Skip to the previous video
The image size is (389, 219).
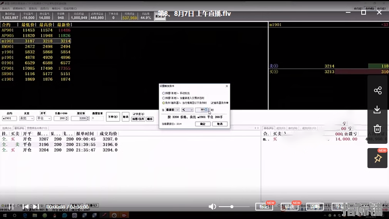pyautogui.click(x=25, y=207)
